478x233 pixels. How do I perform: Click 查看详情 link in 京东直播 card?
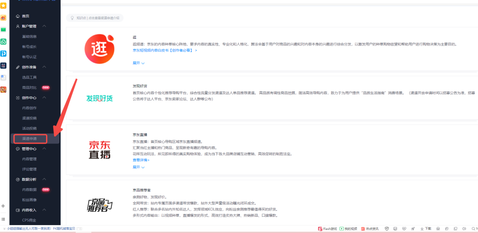[x=141, y=160]
